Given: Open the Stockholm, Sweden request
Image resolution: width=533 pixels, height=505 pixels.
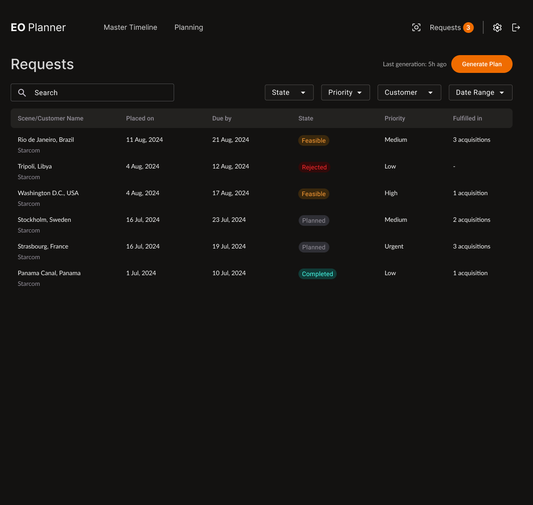Looking at the screenshot, I should click(x=44, y=220).
